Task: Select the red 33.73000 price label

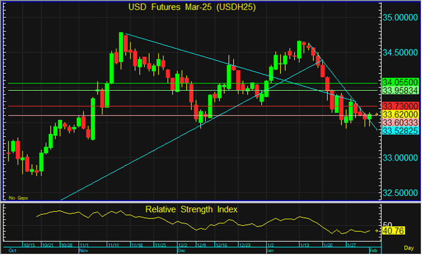Action: click(400, 106)
